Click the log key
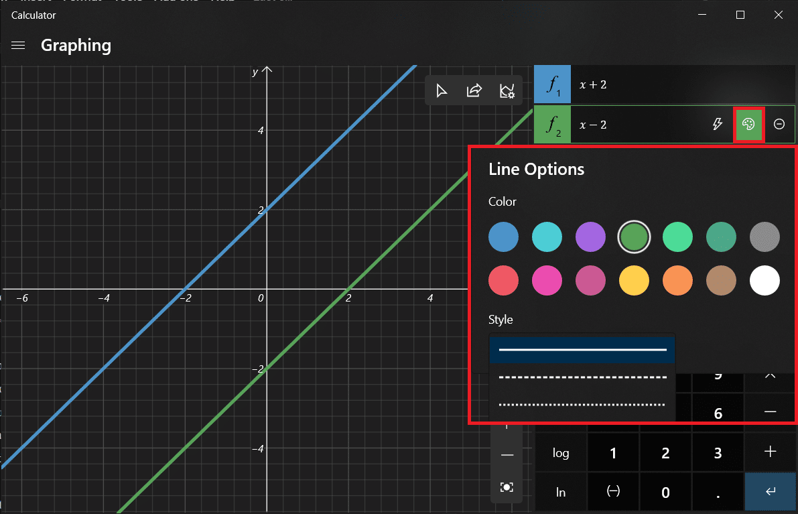Screen dimensions: 798x514 click(x=561, y=453)
